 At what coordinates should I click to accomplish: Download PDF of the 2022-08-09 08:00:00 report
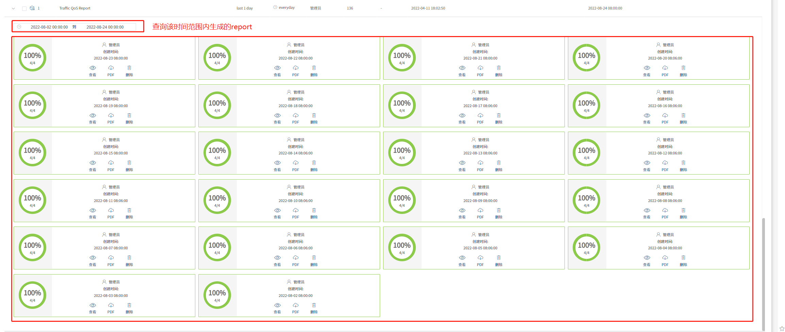pyautogui.click(x=480, y=211)
